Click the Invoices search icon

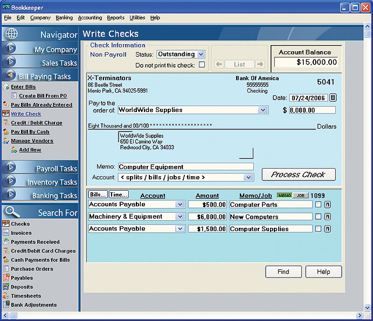(6, 233)
